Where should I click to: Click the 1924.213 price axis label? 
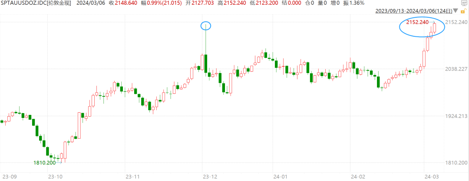pyautogui.click(x=455, y=116)
